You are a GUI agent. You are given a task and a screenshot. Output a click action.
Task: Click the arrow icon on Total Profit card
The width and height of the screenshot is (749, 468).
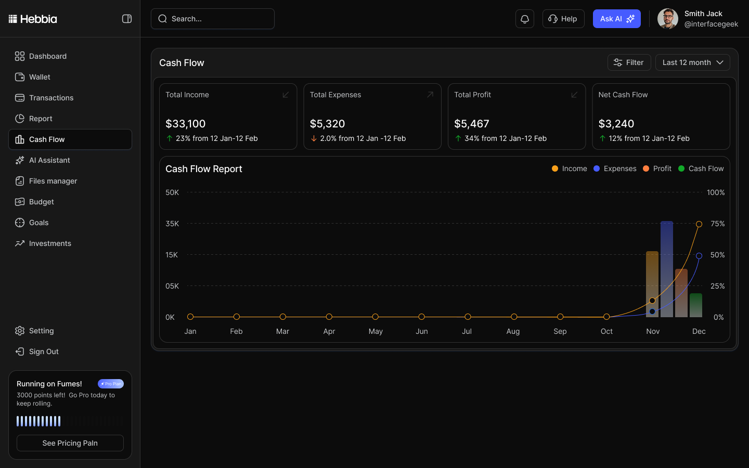pos(574,95)
